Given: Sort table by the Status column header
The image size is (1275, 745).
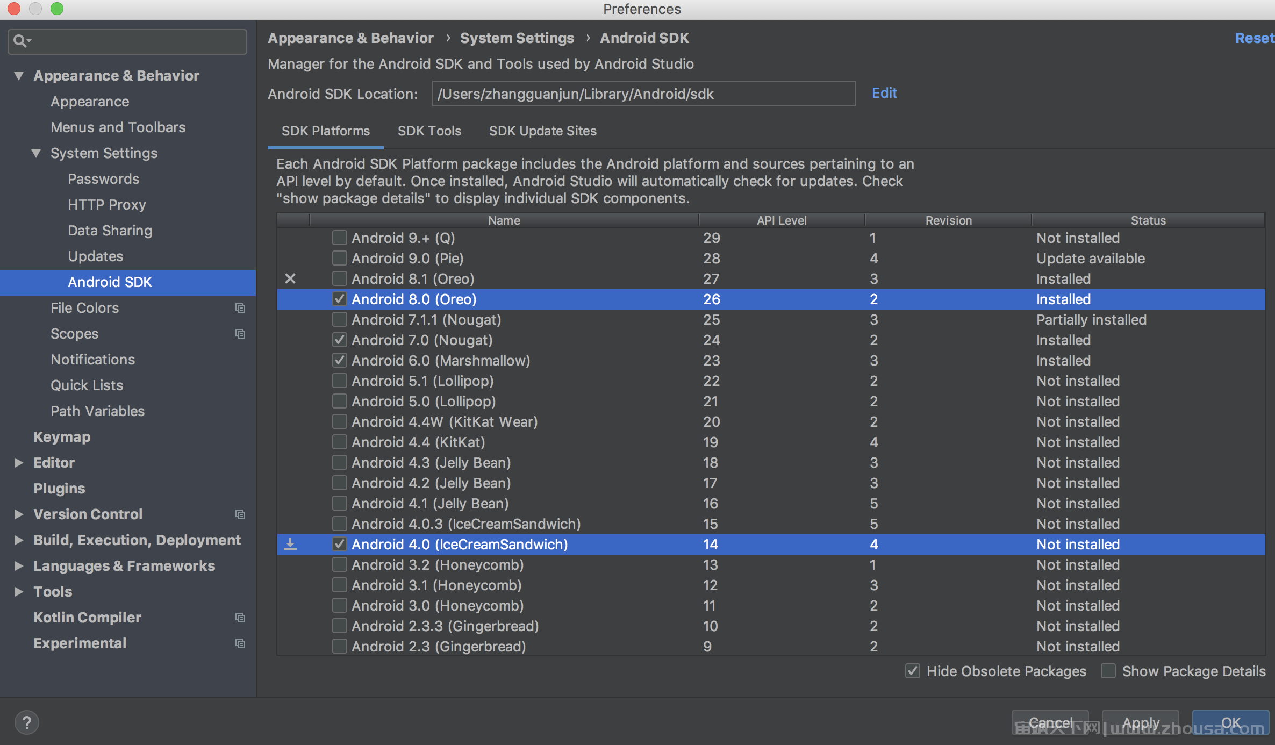Looking at the screenshot, I should coord(1148,220).
